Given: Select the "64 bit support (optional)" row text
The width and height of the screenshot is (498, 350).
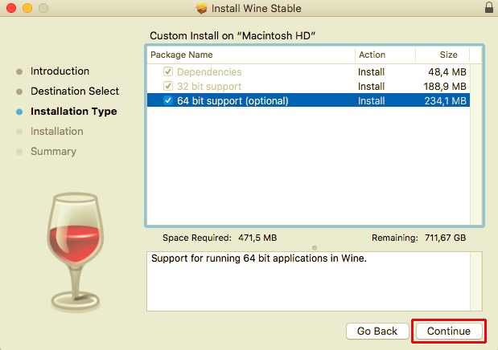Looking at the screenshot, I should click(x=233, y=101).
